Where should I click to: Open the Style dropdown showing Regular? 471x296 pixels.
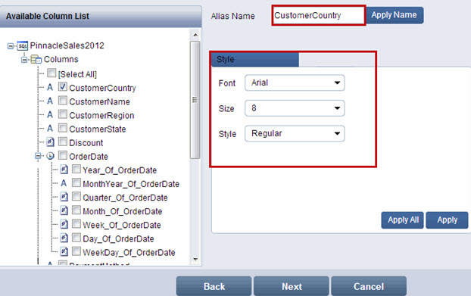(x=295, y=133)
